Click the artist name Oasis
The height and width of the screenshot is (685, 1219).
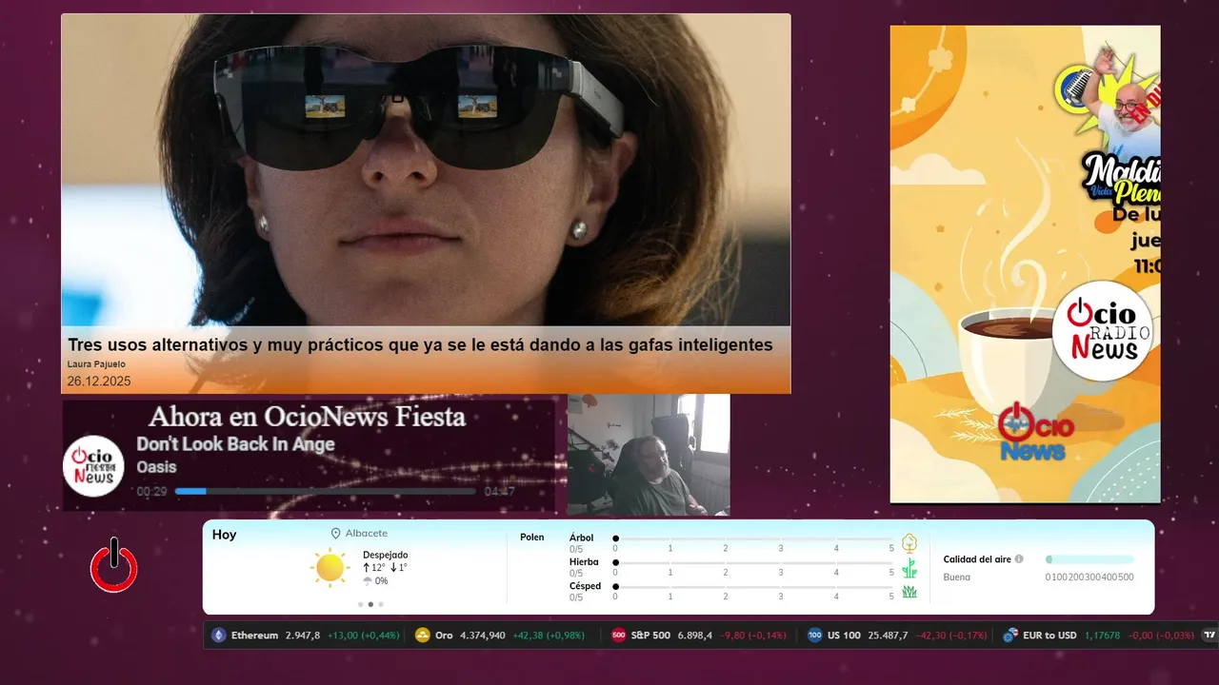(x=156, y=467)
